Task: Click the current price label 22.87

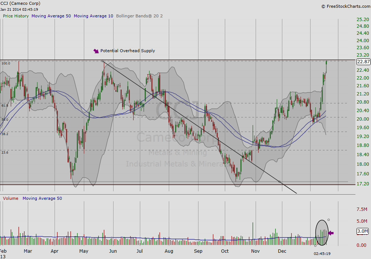Action: 363,62
